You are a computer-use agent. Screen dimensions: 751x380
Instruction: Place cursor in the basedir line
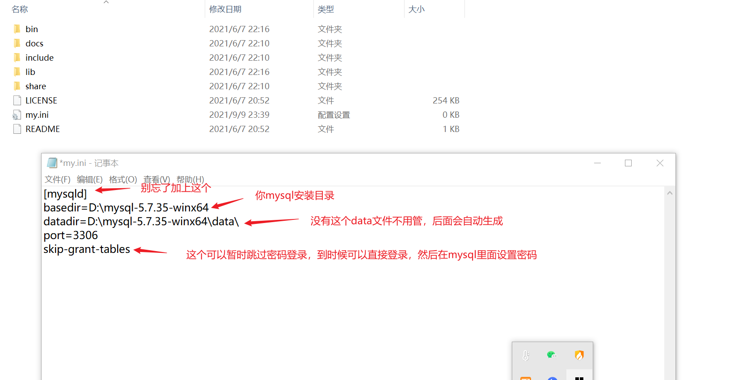[x=126, y=208]
